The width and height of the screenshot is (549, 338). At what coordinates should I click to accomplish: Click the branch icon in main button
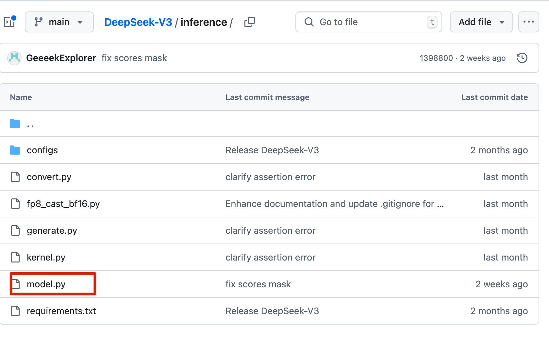39,22
